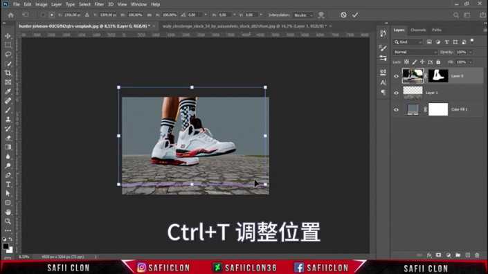
Task: Select the History Brush tool
Action: coord(8,129)
